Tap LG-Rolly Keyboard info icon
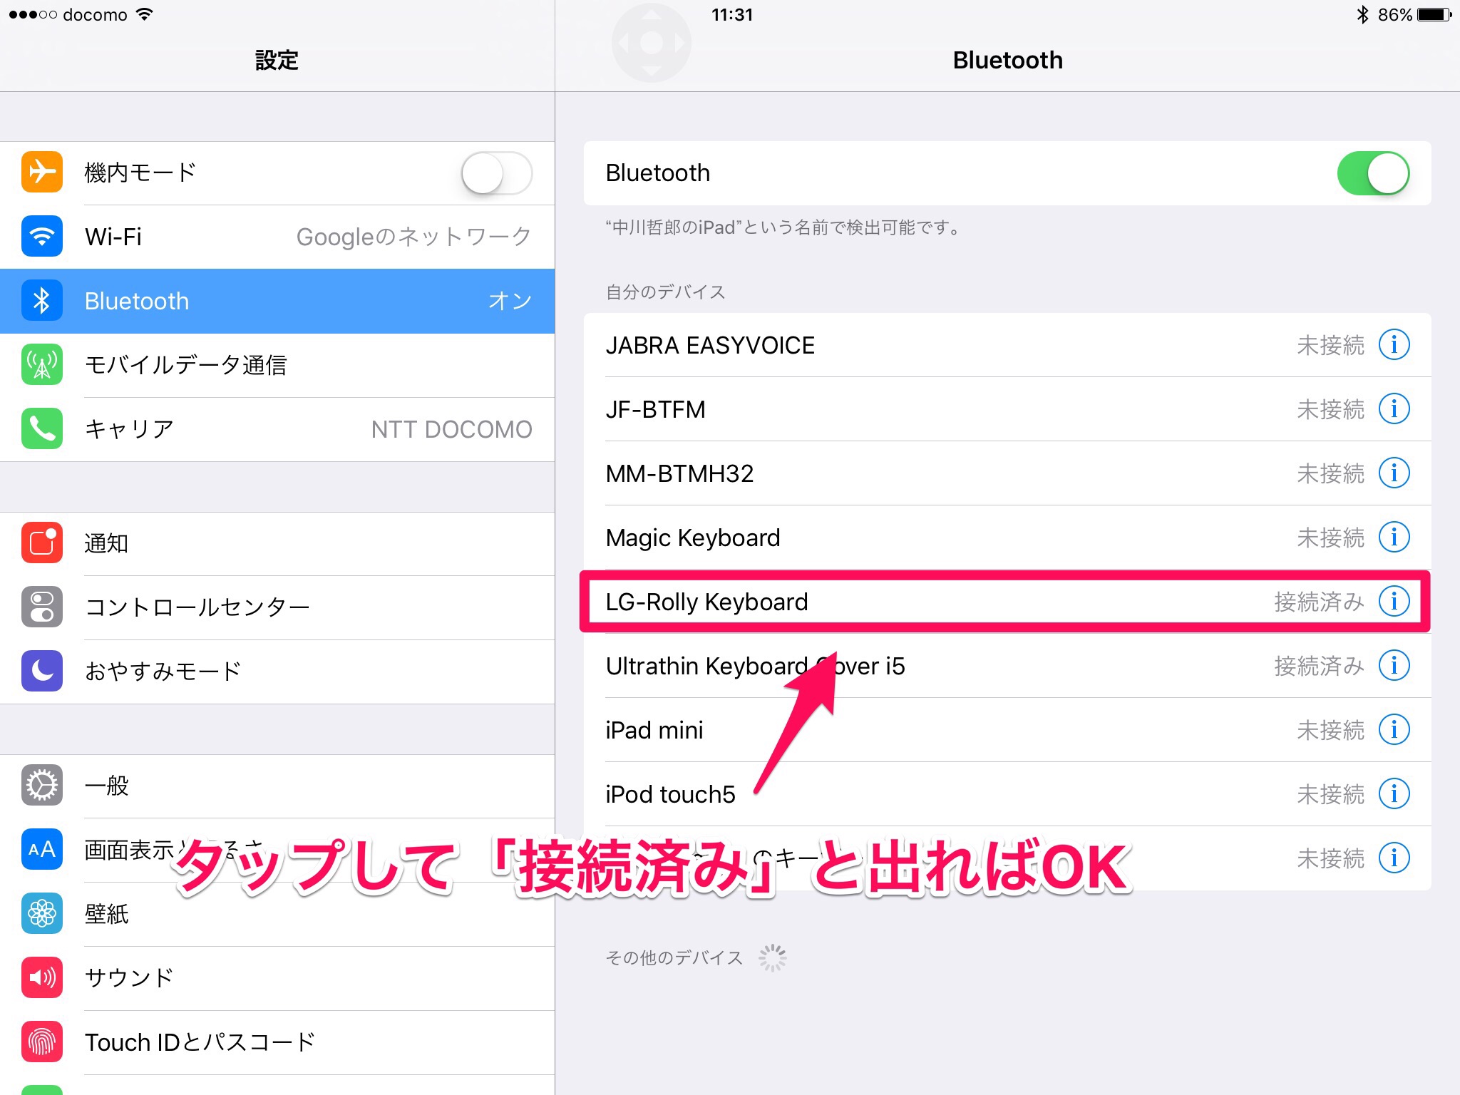1460x1095 pixels. [x=1394, y=602]
